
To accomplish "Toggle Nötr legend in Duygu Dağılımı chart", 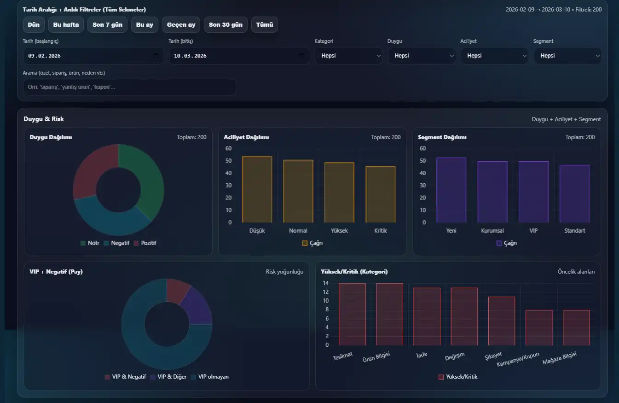I will click(90, 243).
